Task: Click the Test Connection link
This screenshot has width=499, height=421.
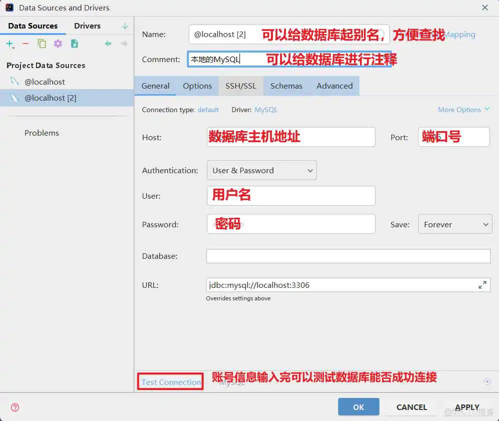Action: pyautogui.click(x=170, y=381)
